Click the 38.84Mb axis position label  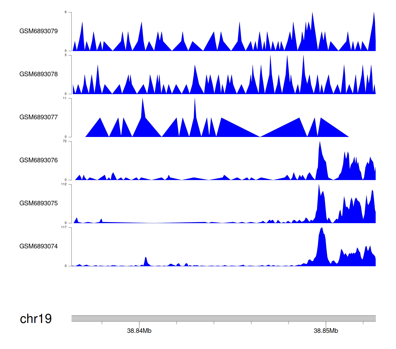point(139,331)
